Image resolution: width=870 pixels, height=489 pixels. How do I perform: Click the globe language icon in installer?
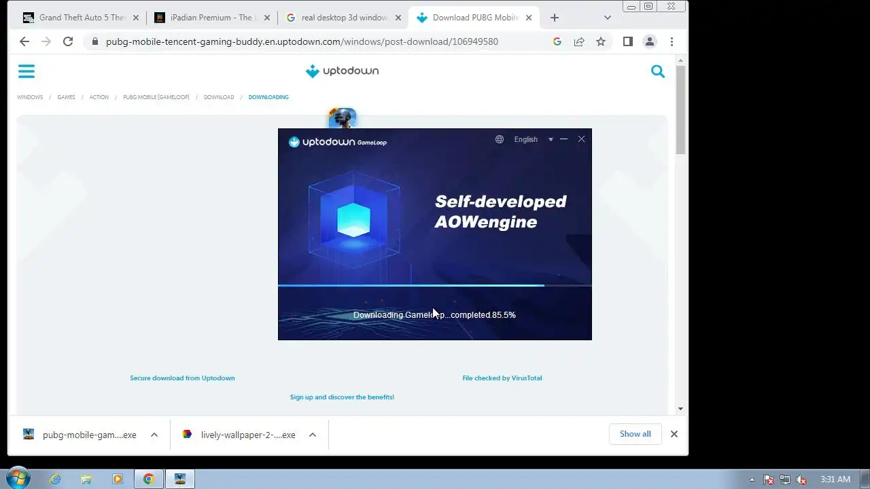coord(500,139)
